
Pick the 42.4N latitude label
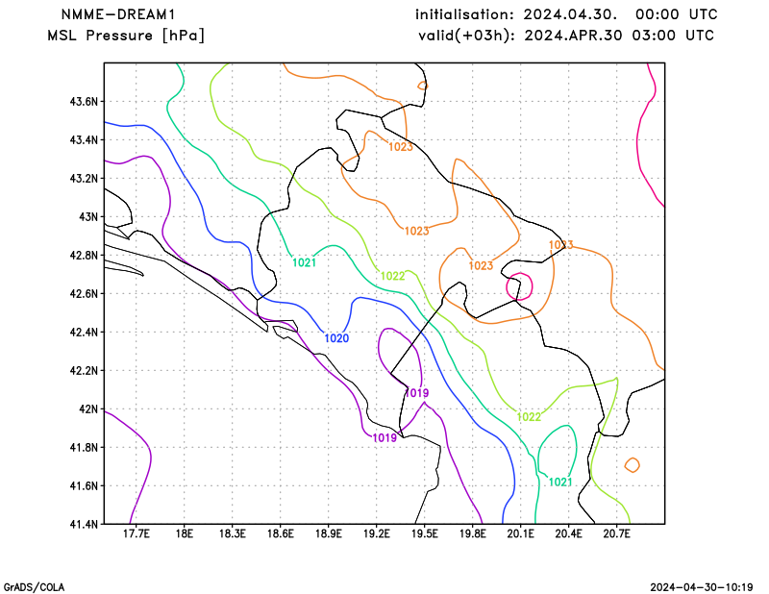(84, 332)
